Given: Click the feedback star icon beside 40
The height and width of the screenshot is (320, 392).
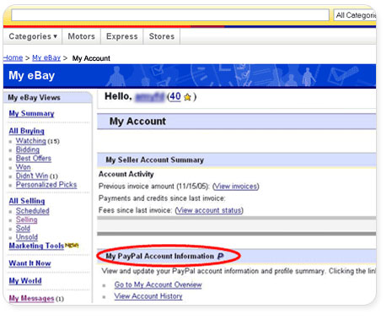Looking at the screenshot, I should 187,97.
